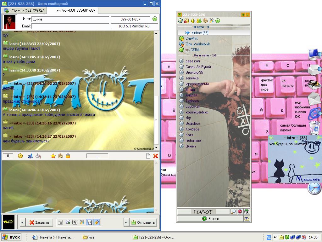Switch to the CheMist chat tab
Viewport: 322px width, 242px height.
point(25,11)
